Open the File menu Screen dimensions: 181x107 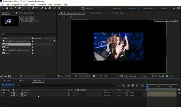point(2,5)
